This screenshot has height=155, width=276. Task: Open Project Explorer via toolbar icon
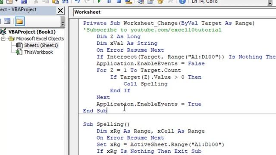pyautogui.click(x=141, y=2)
